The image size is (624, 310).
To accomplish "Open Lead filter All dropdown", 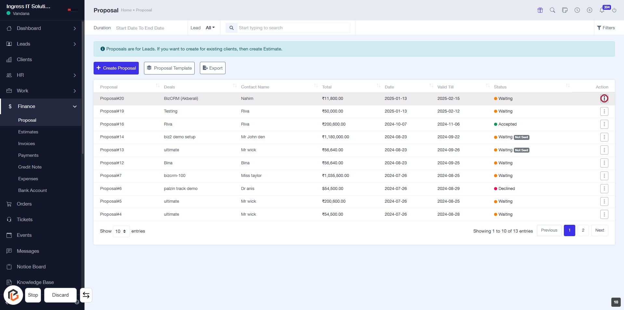I will [210, 28].
